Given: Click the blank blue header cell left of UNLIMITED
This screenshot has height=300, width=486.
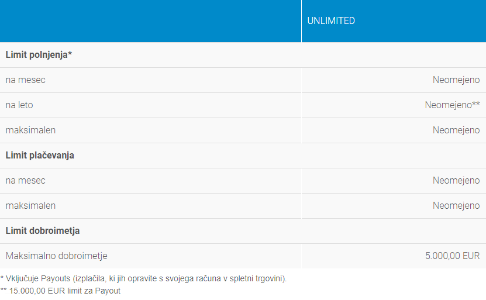Looking at the screenshot, I should click(x=150, y=21).
